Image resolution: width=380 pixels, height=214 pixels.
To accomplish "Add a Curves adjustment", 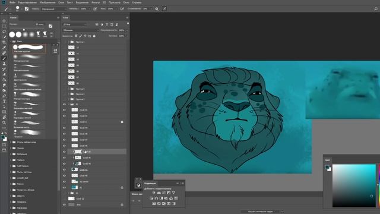I will click(x=164, y=193).
